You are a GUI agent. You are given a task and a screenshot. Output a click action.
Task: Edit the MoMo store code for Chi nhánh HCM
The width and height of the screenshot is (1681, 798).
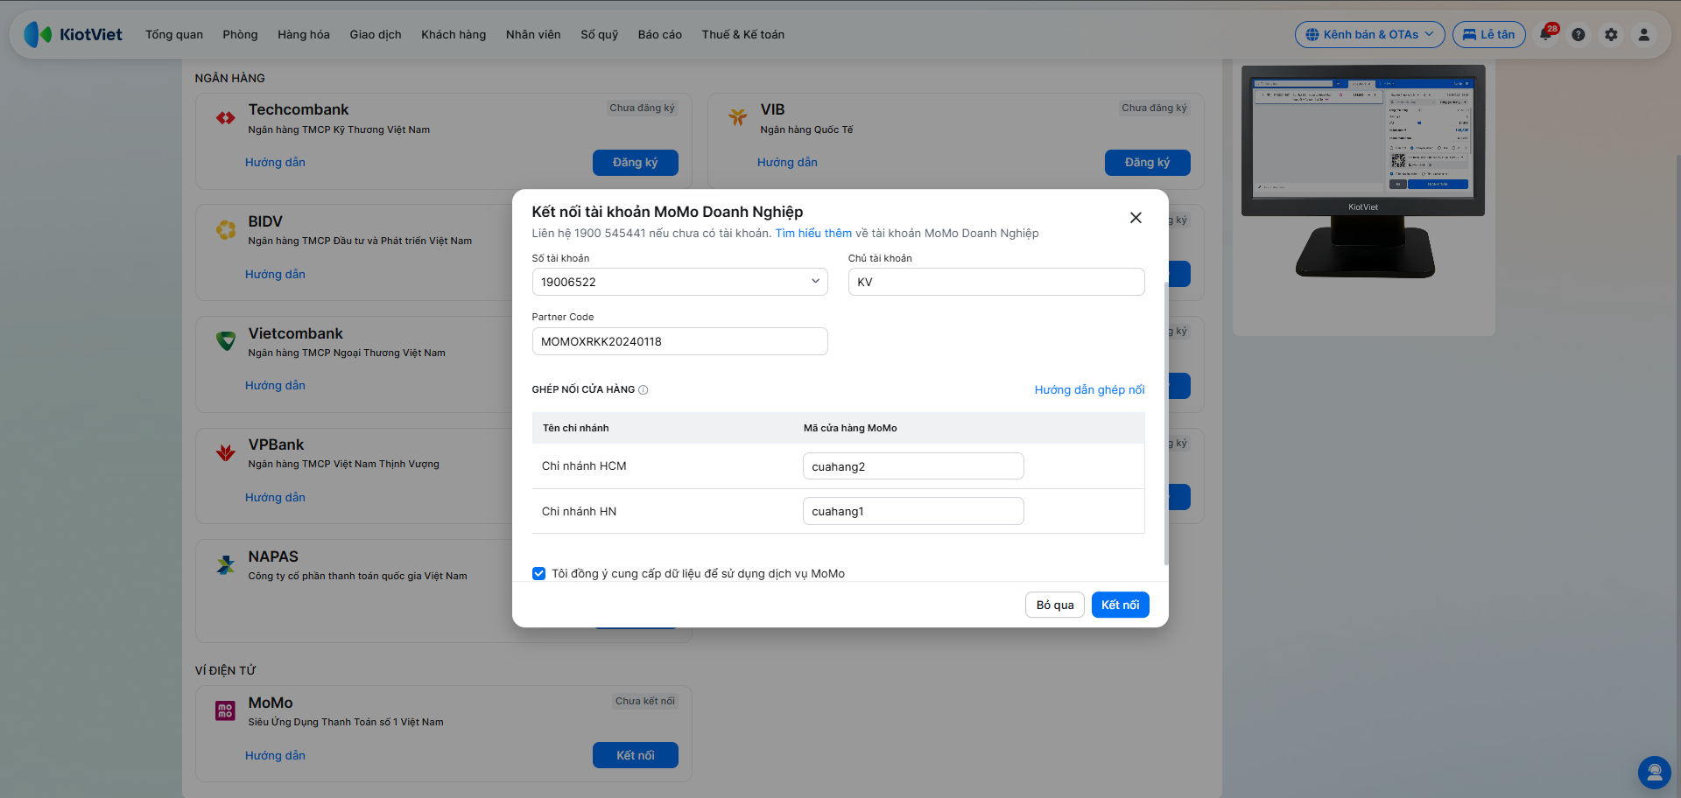[913, 466]
